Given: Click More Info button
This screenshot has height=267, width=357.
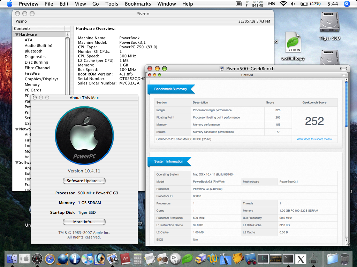Looking at the screenshot, I should [84, 222].
